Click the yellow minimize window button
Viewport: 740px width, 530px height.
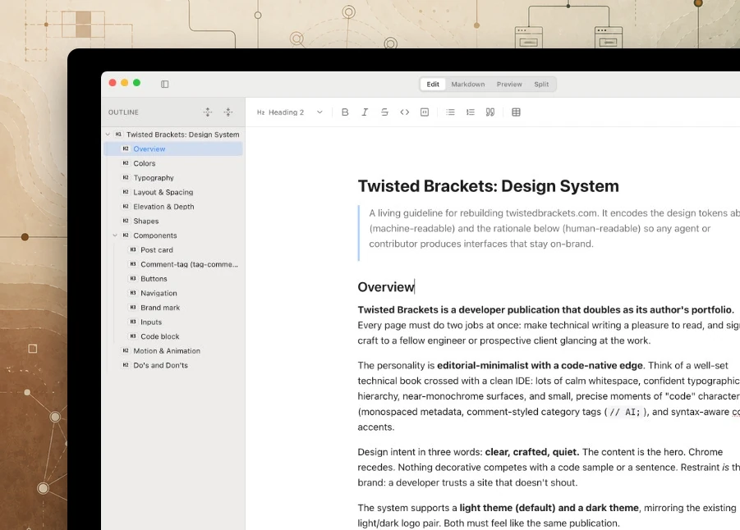point(125,83)
